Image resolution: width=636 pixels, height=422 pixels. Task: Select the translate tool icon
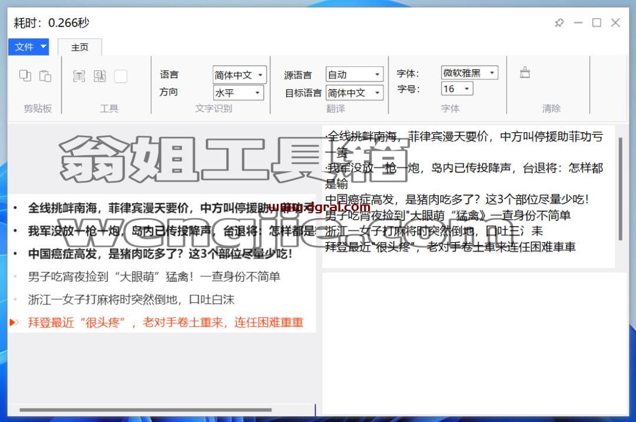[100, 76]
